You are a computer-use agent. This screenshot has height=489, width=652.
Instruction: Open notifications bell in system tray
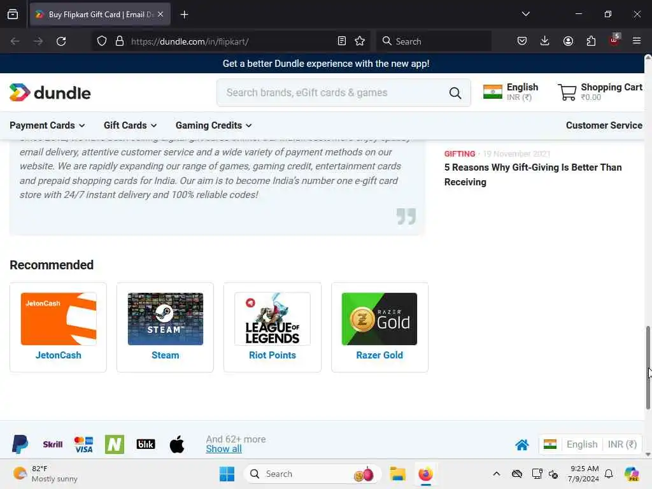pos(608,474)
